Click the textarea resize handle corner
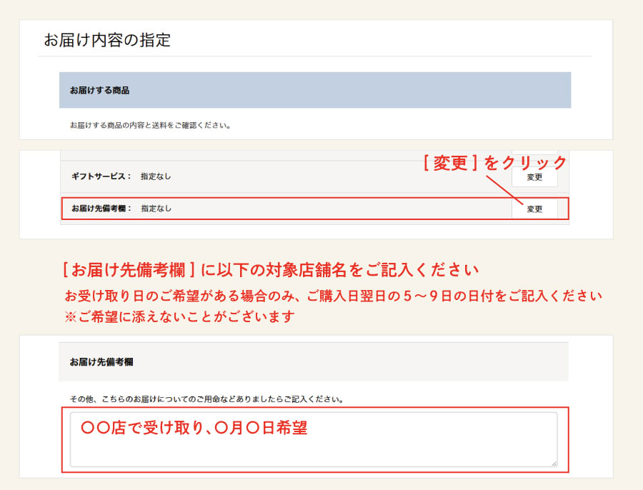643x490 pixels. point(553,463)
